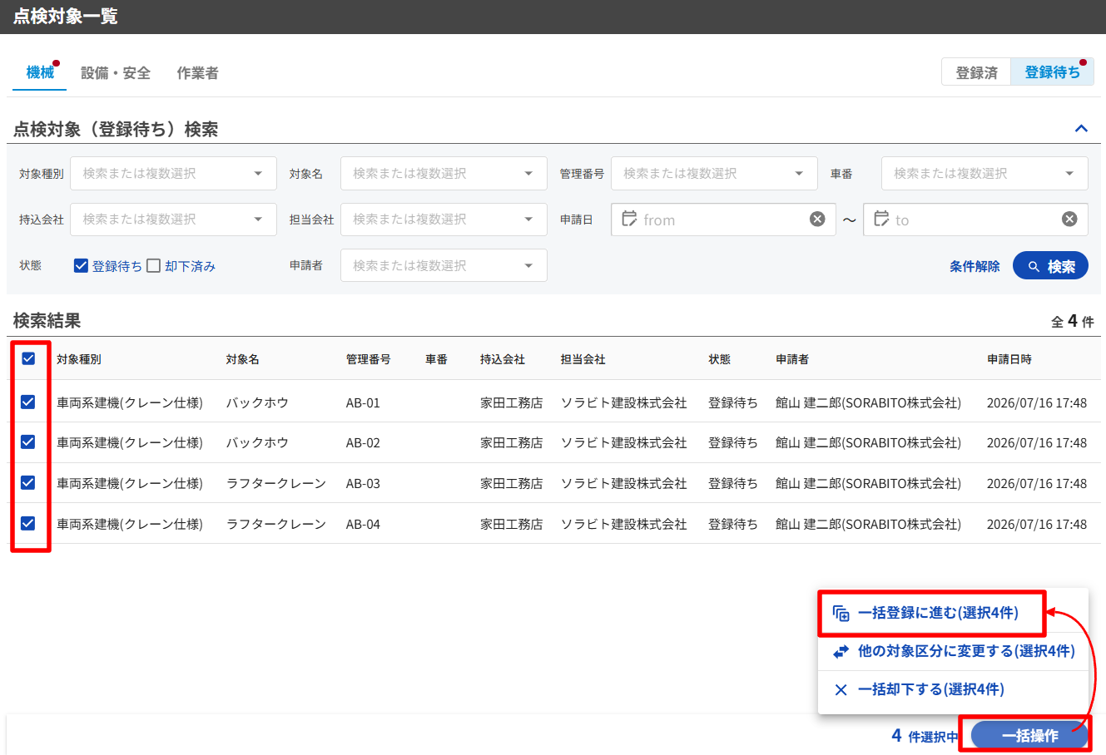Choose 一括却下する(選択4件) menu item

point(953,690)
